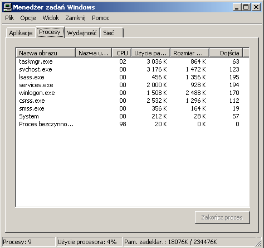264x248 pixels.
Task: Click the handles value 195
Action: (x=234, y=77)
